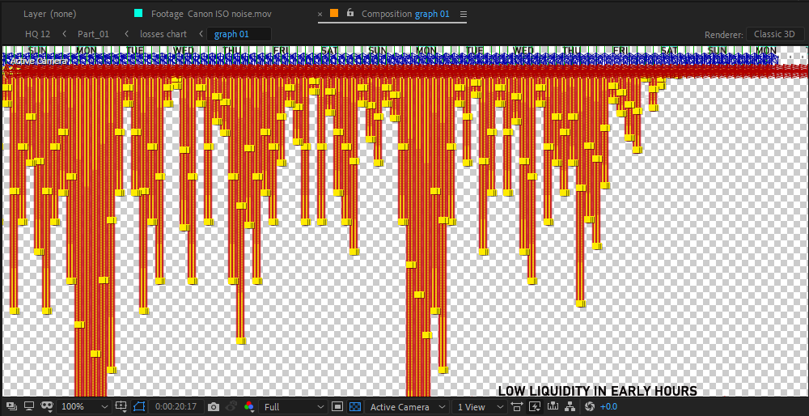Open the RGB channel display menu
This screenshot has width=809, height=416.
pos(248,407)
